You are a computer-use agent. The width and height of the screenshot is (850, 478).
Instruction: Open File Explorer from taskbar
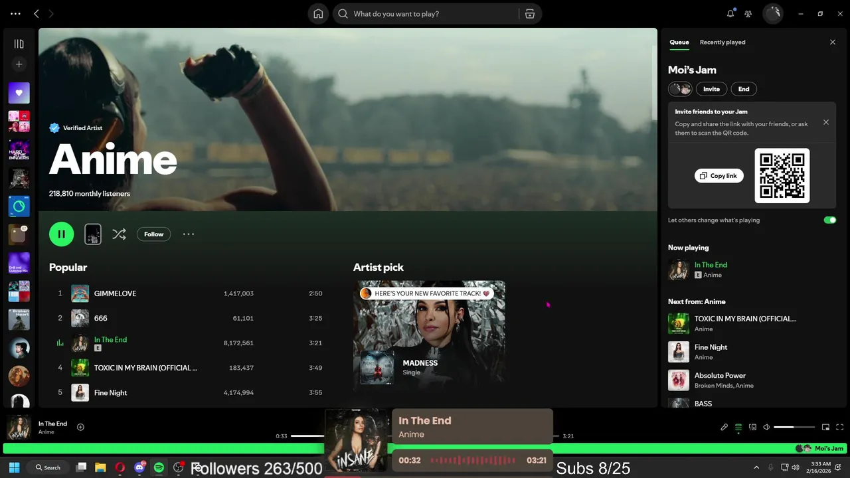tap(100, 467)
